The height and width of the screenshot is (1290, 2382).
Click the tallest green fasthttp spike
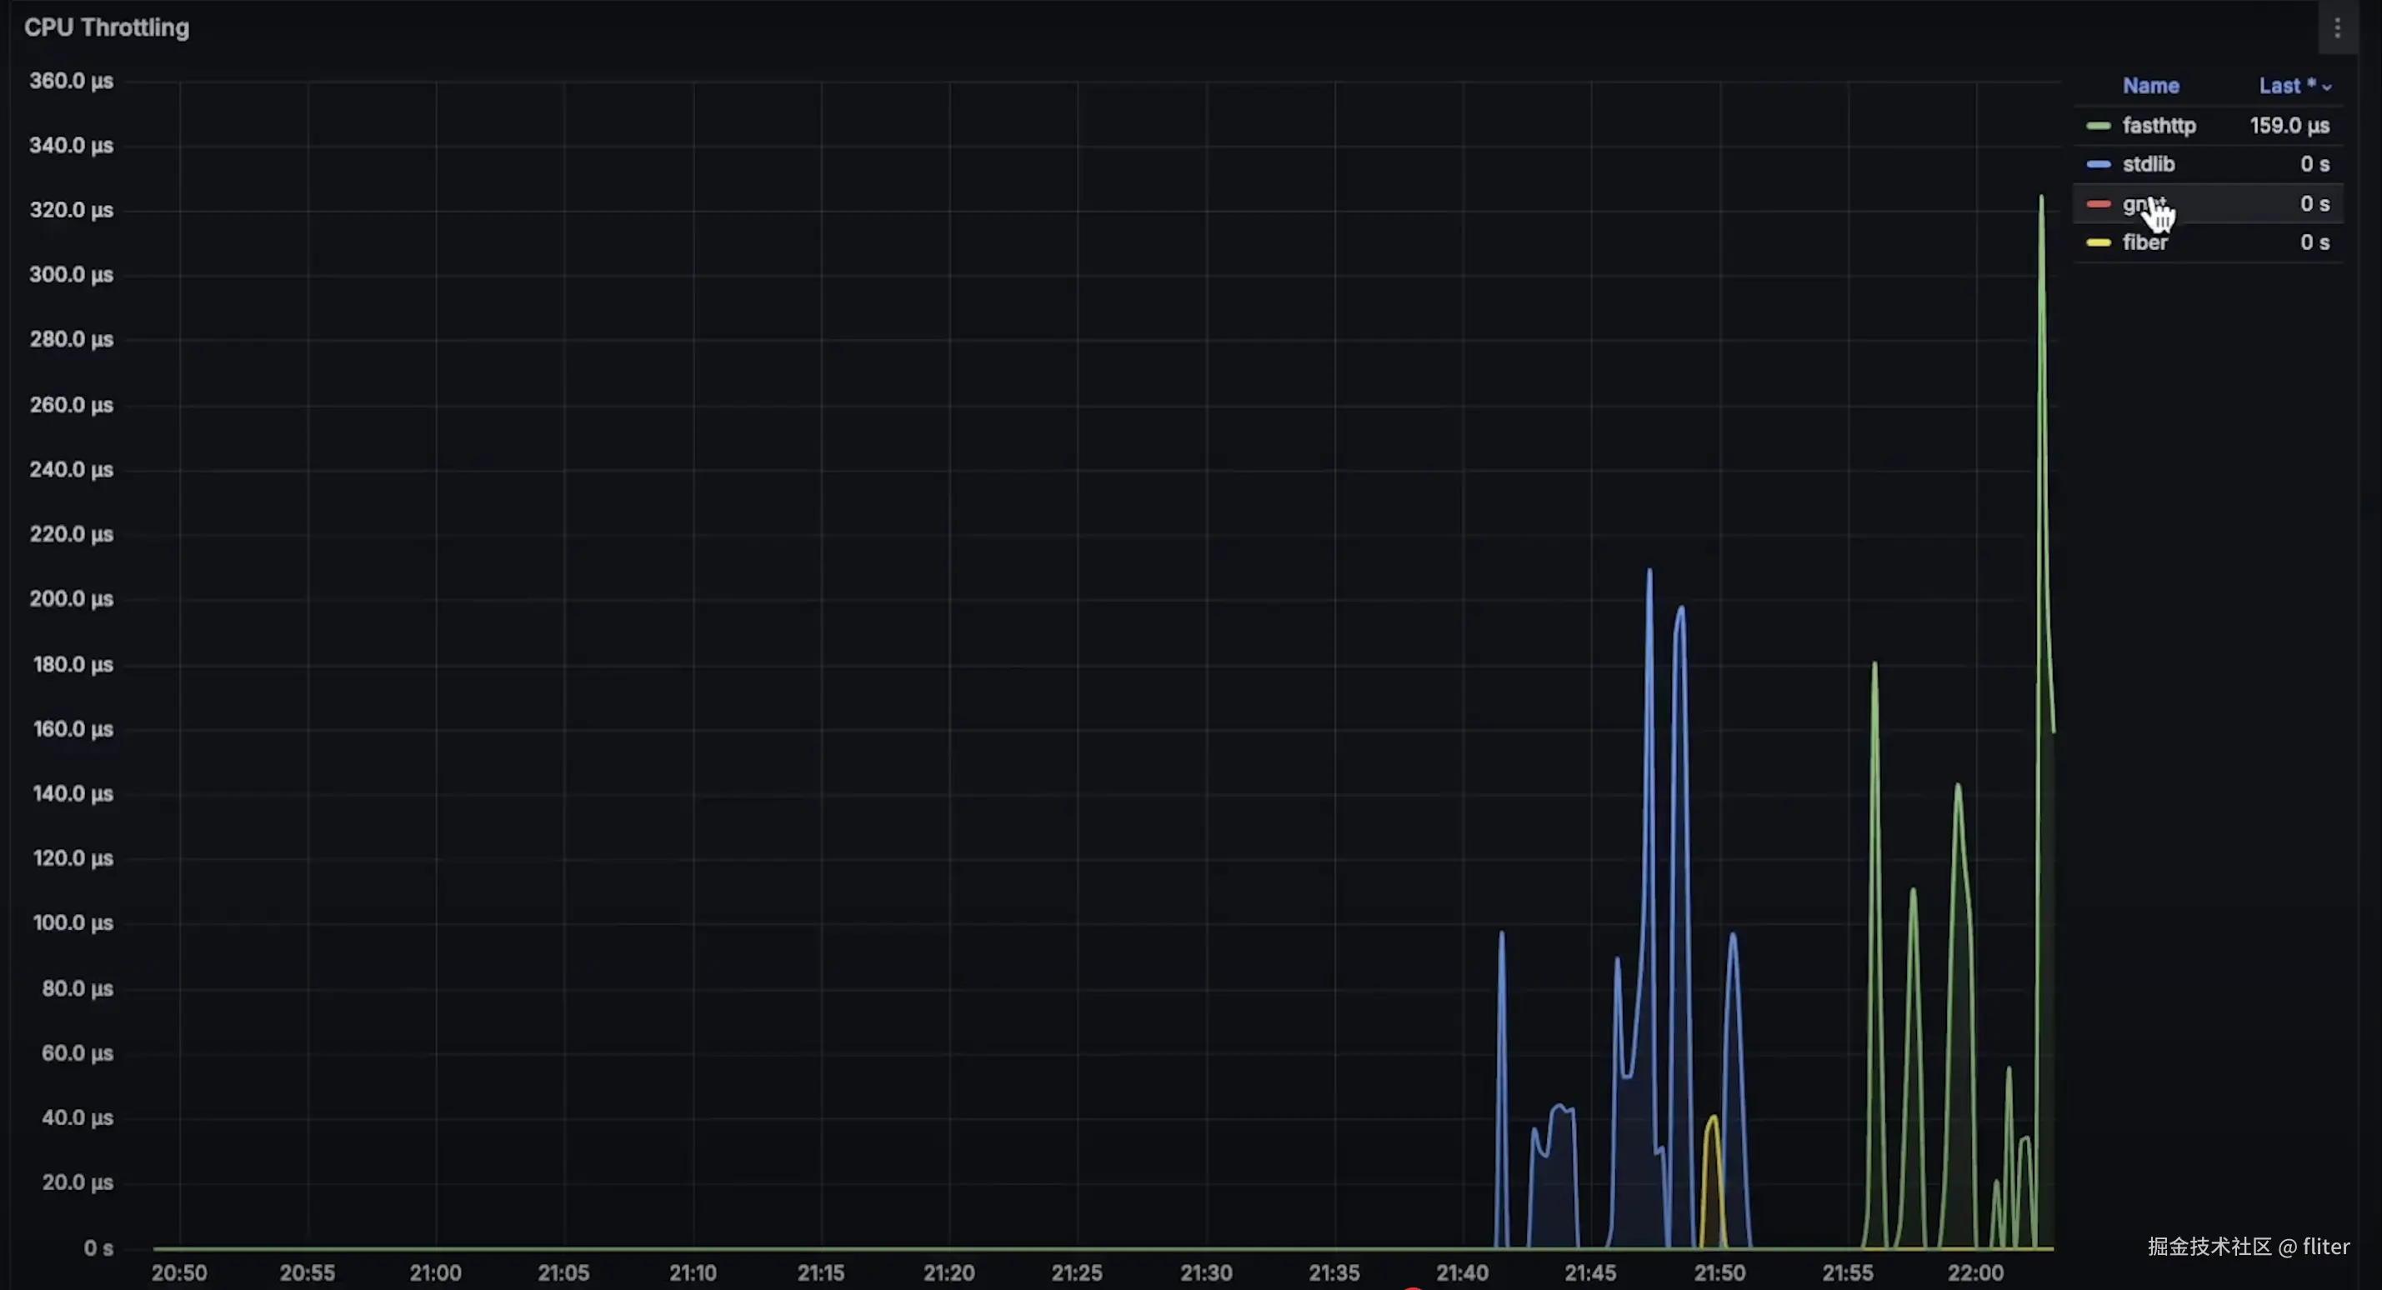tap(2041, 200)
